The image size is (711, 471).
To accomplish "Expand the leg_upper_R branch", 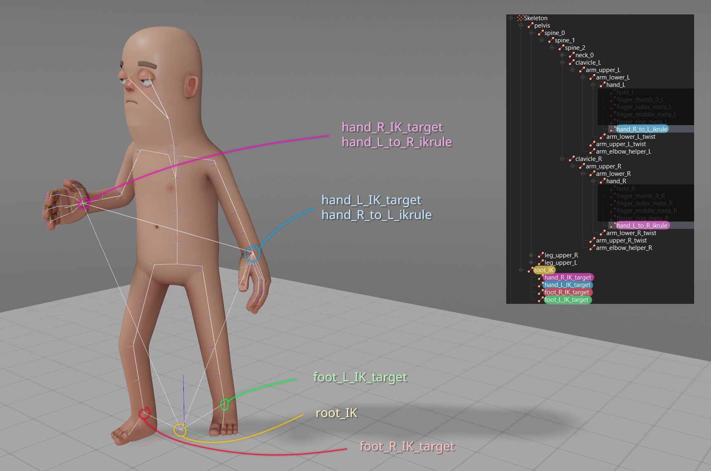I will (x=531, y=255).
